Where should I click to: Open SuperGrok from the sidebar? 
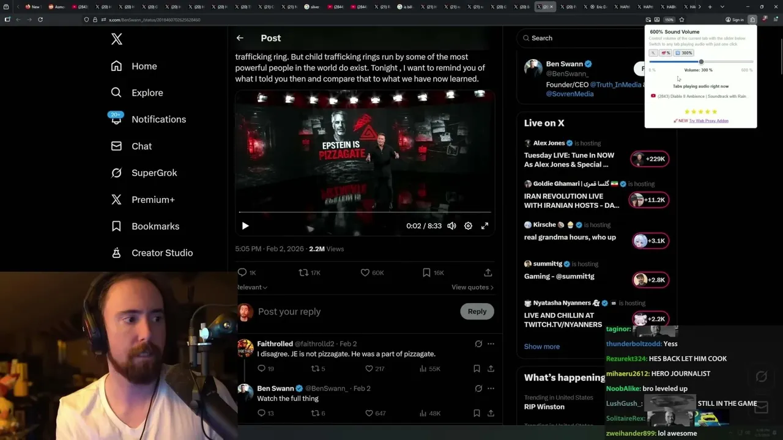coord(144,173)
